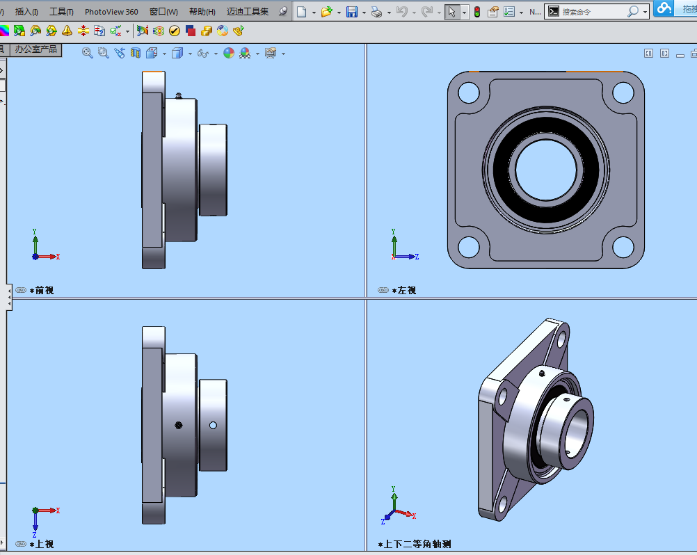Viewport: 697px width, 555px height.
Task: Expand the Select tool dropdown arrow
Action: [464, 13]
